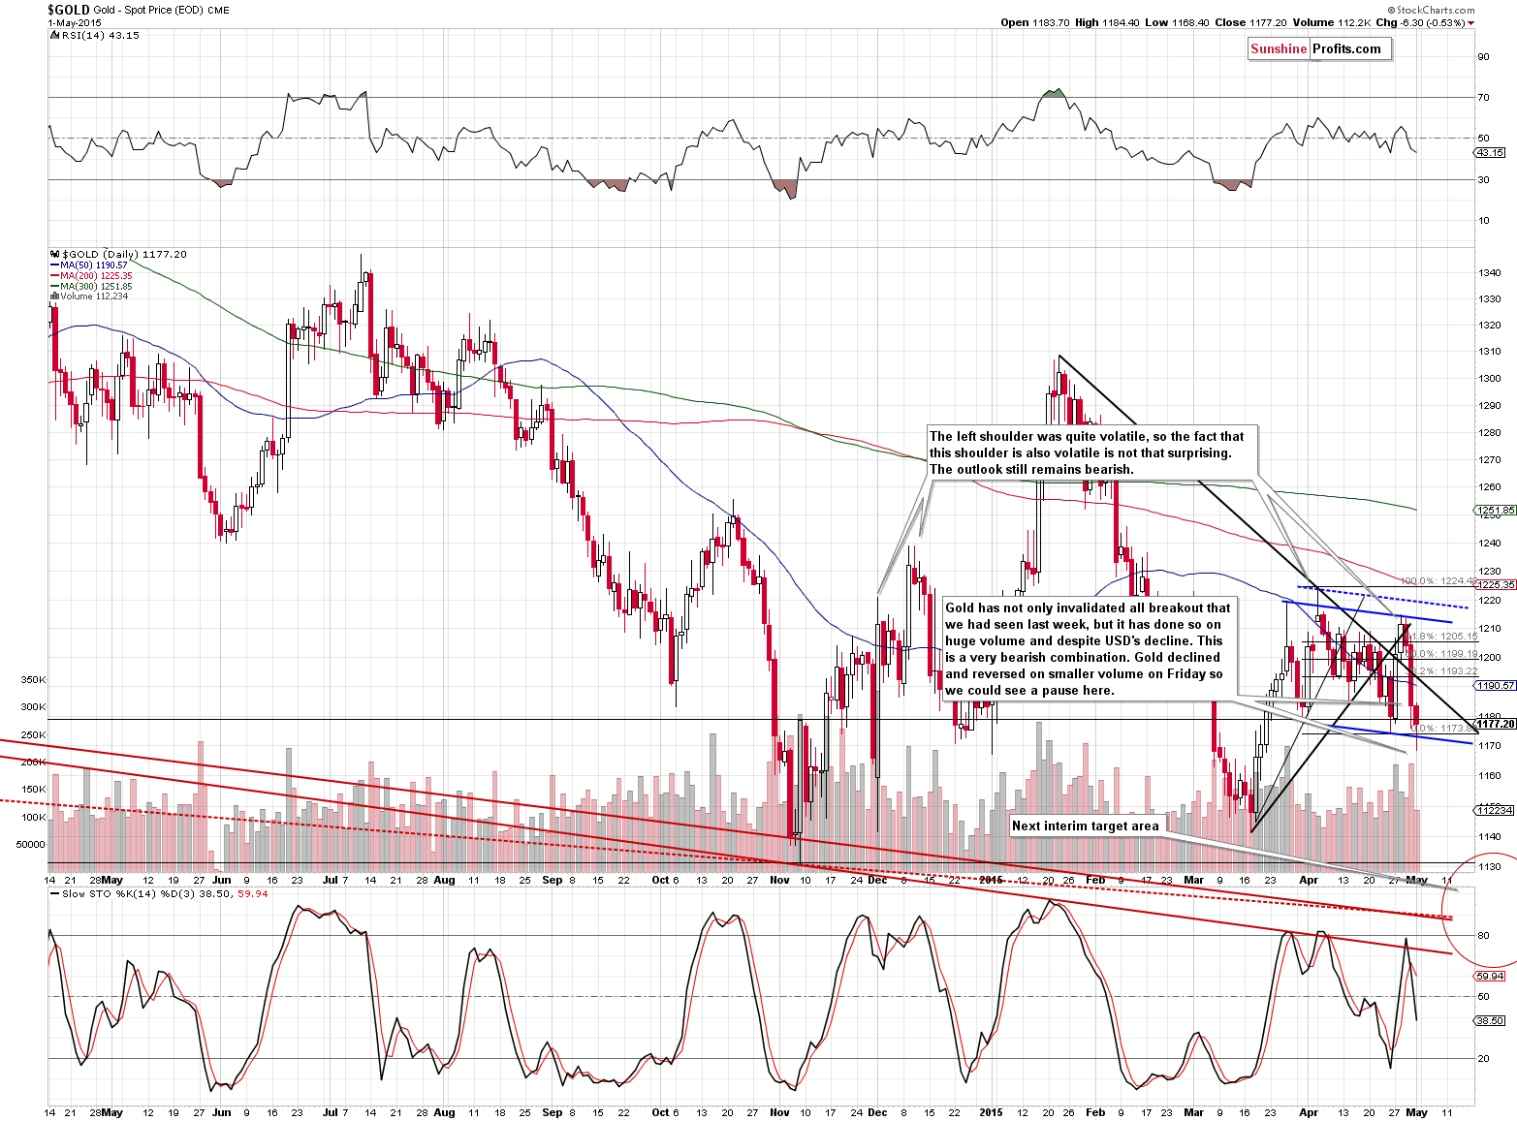
Task: Click the Volume 112,234 legend text
Action: (x=94, y=296)
